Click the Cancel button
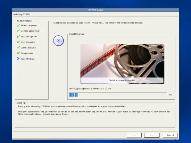This screenshot has width=191, height=143. tap(171, 135)
